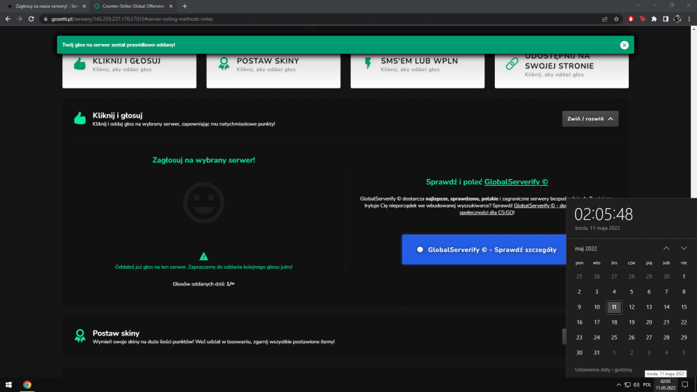Open the Windows notification center icon
Viewport: 697px width, 392px height.
pos(684,384)
